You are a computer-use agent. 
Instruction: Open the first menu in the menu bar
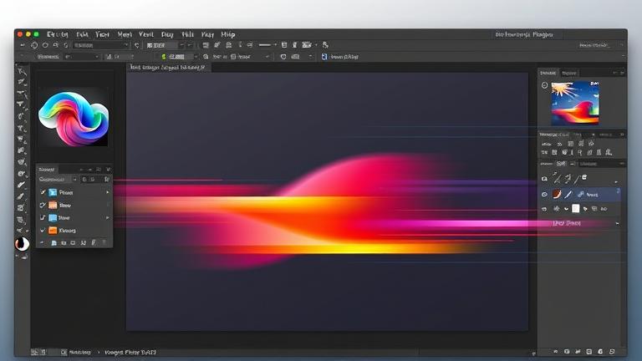(x=58, y=34)
